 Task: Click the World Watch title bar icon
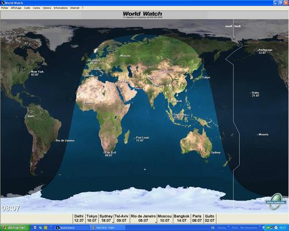pos(2,3)
